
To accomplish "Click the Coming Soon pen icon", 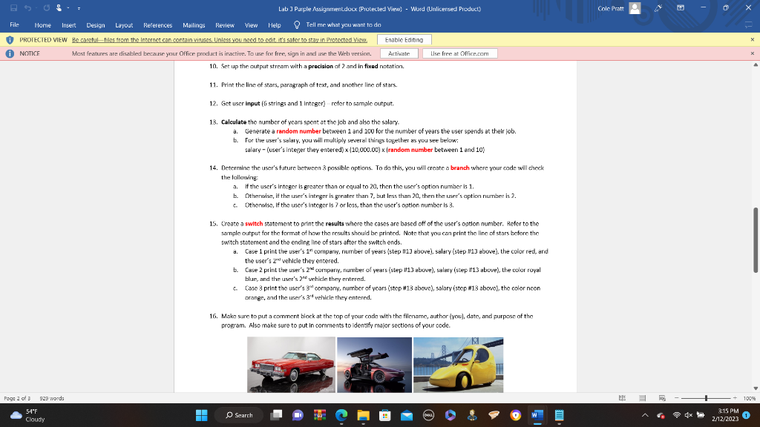I will (x=658, y=8).
